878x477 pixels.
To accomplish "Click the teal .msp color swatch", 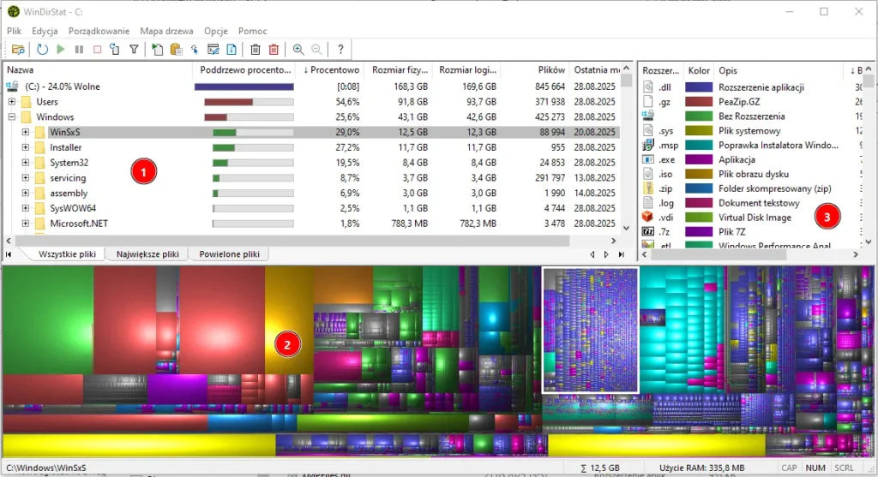I will 699,146.
